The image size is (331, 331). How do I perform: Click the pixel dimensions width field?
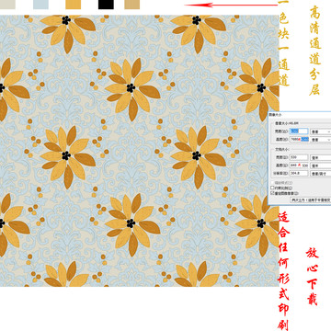pos(299,131)
